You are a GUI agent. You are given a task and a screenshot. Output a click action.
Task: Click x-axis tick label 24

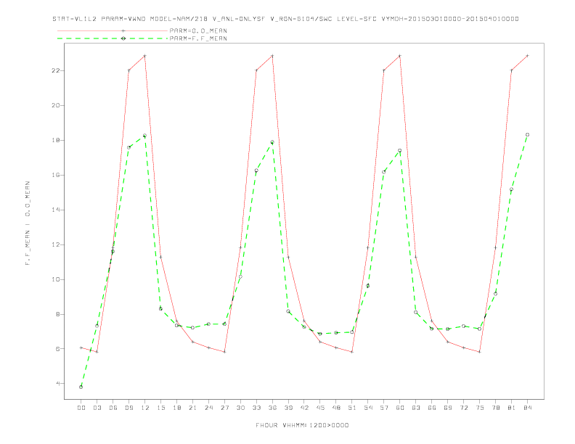208,408
